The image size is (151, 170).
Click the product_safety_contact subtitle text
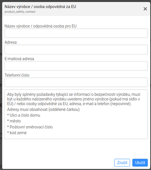(x=20, y=12)
